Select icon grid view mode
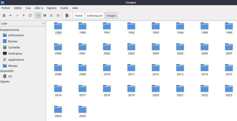The height and width of the screenshot is (121, 237). pyautogui.click(x=38, y=15)
